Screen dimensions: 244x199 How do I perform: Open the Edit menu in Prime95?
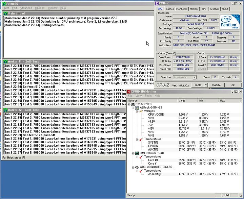(14, 8)
